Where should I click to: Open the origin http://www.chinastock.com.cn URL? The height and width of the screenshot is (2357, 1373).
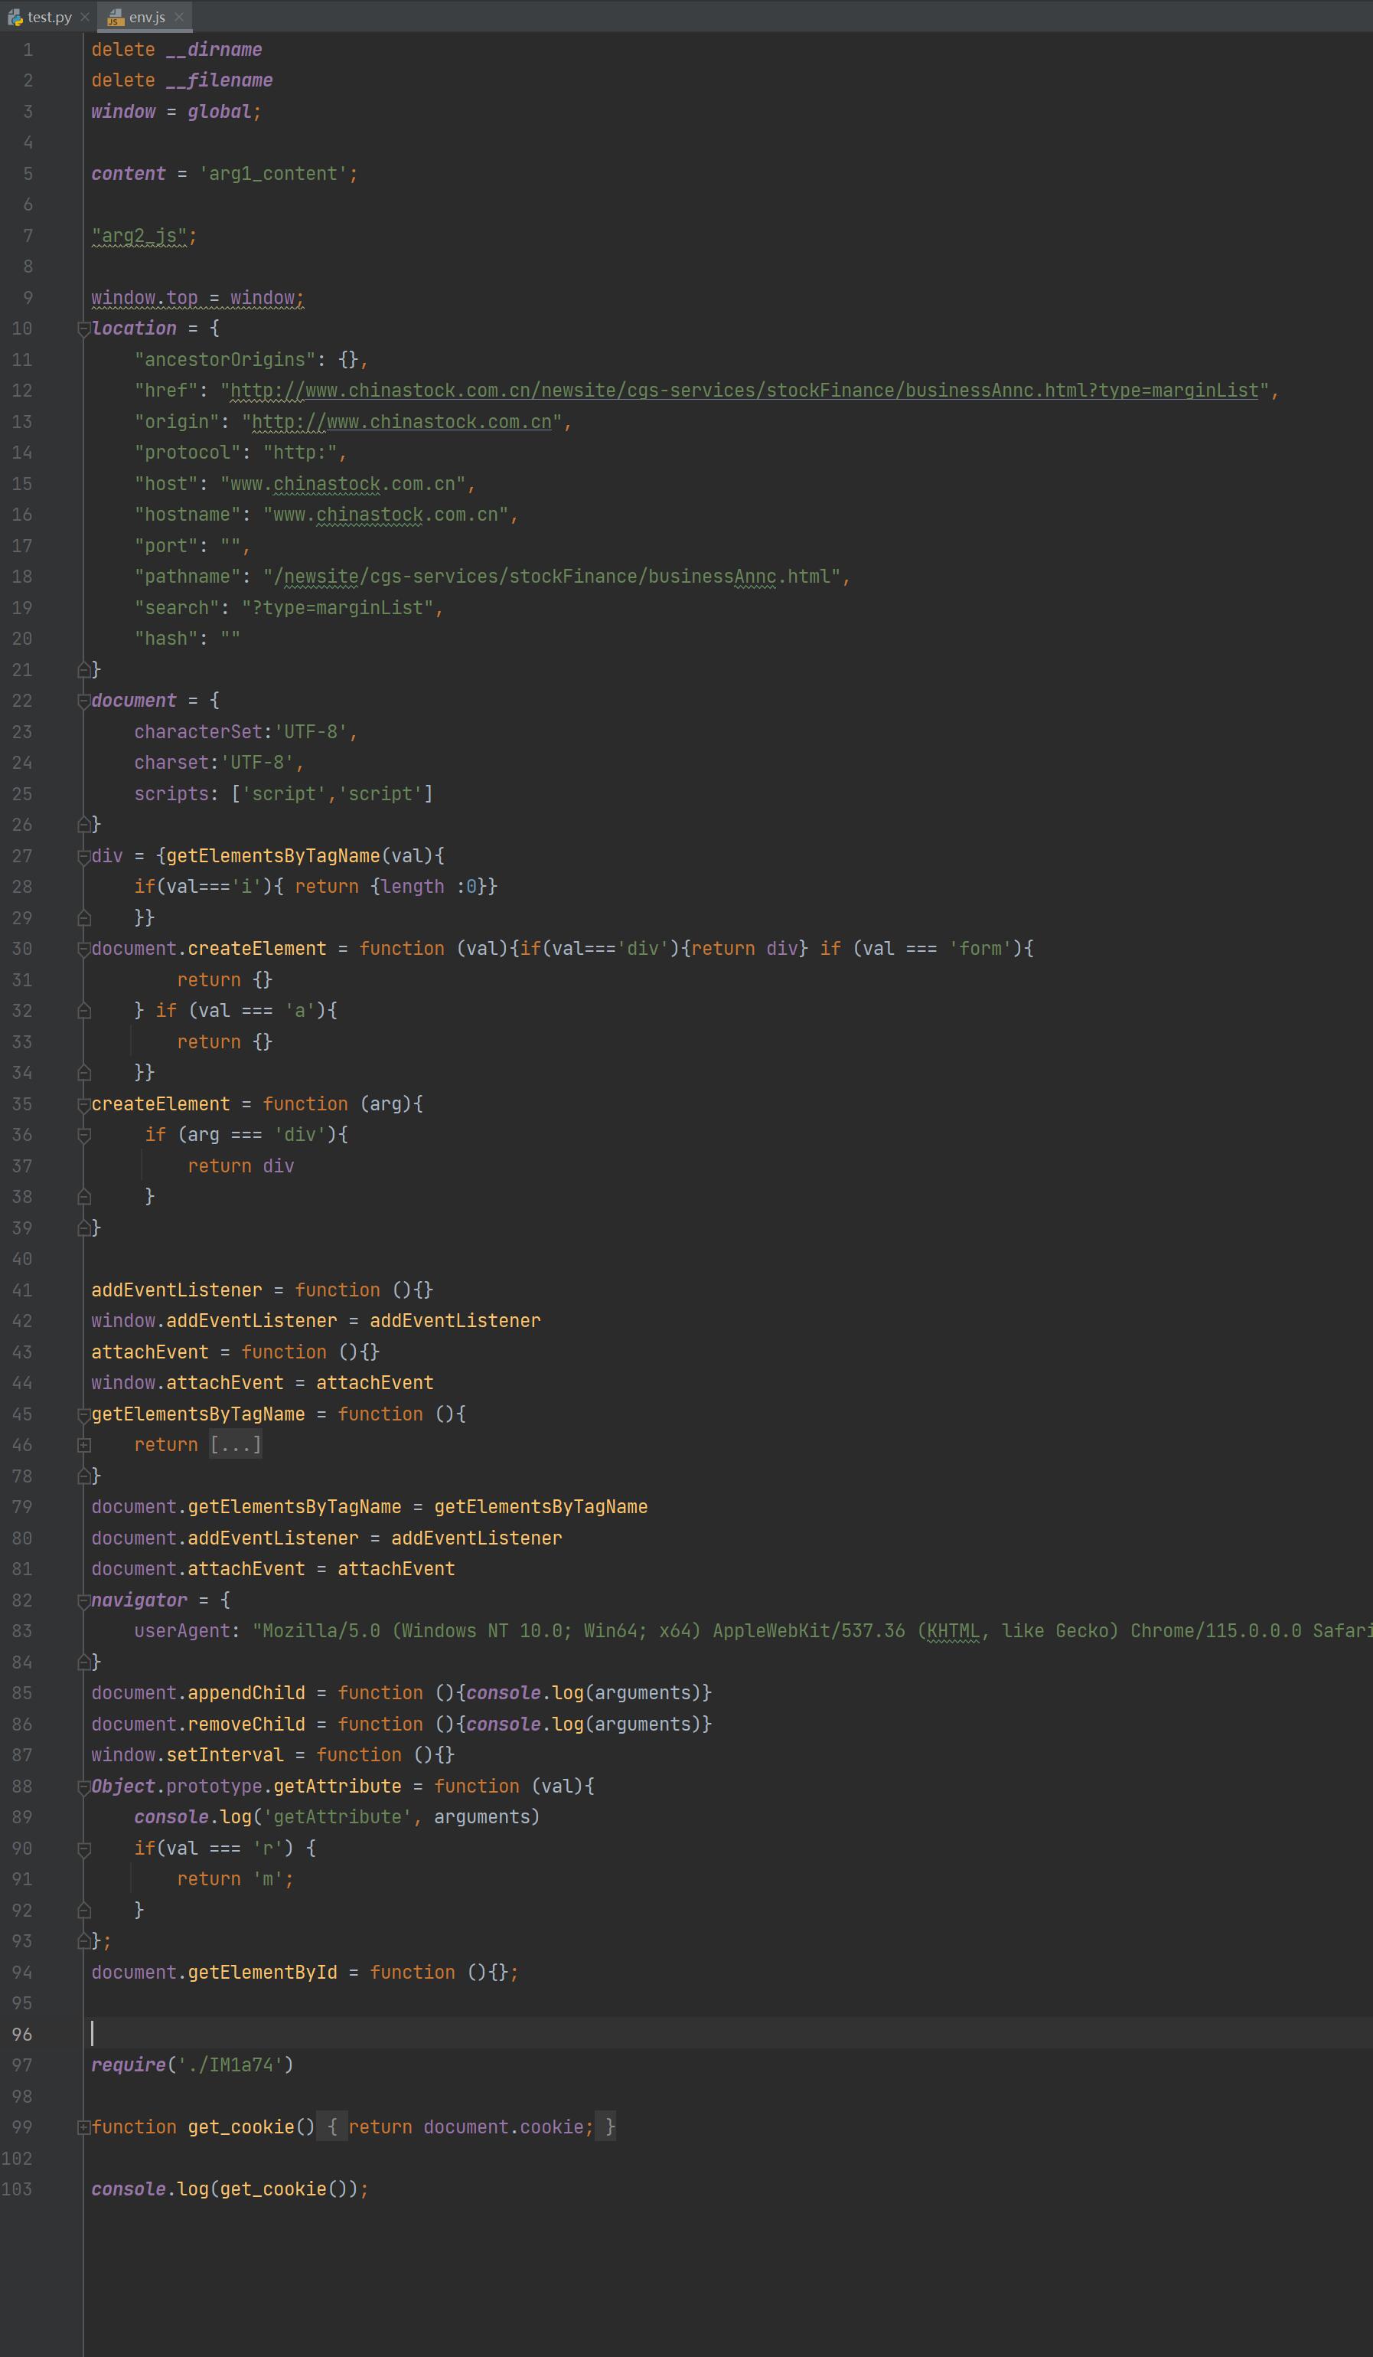(402, 422)
